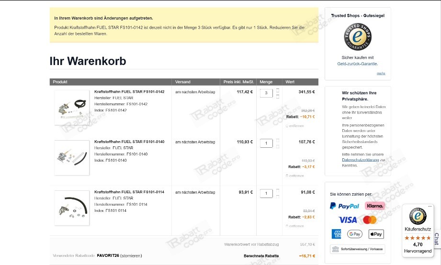This screenshot has height=265, width=441.
Task: Decrease quantity for FS101-0140
Action: click(278, 146)
